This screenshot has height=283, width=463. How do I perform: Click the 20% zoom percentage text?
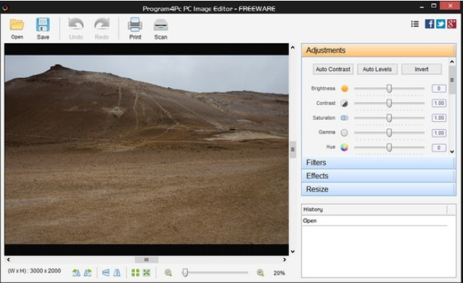[279, 273]
